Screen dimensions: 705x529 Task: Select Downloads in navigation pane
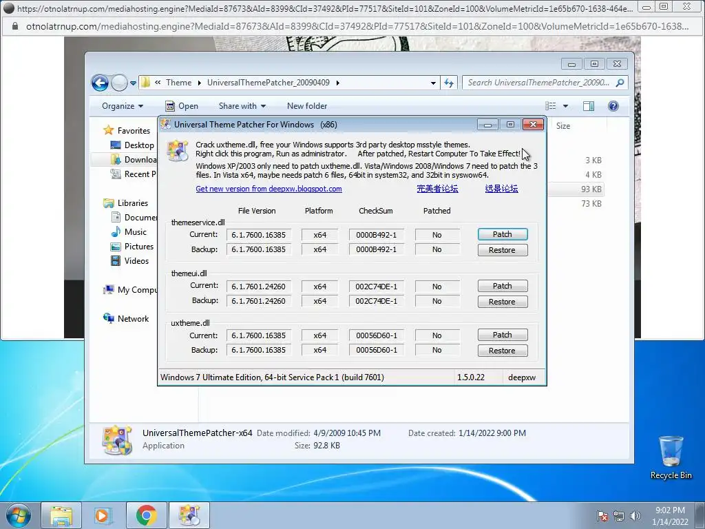(134, 160)
